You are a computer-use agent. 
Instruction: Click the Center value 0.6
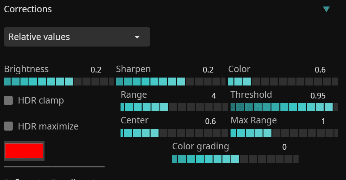[211, 121]
